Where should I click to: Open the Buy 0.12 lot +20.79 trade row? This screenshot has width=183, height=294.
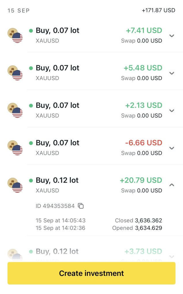coord(57,181)
